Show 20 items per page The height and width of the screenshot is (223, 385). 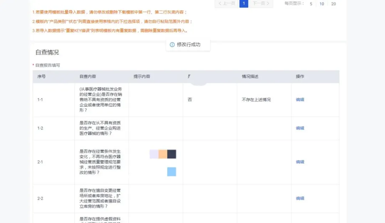[x=333, y=4]
